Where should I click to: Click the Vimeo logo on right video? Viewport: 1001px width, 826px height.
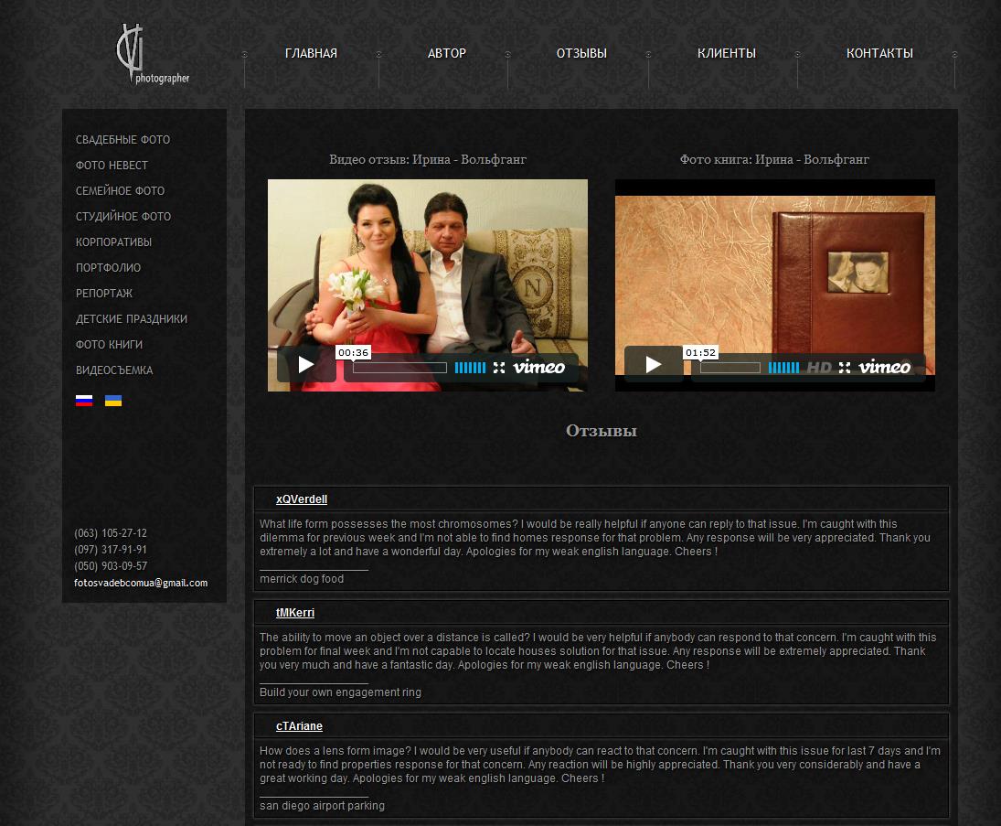885,368
